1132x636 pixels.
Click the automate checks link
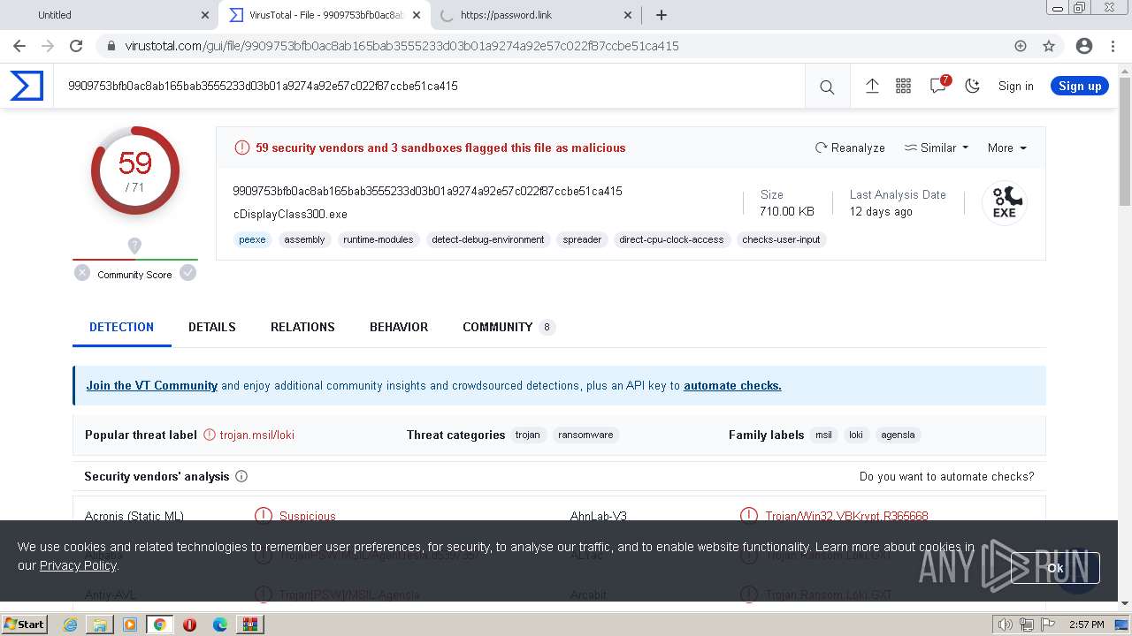732,385
